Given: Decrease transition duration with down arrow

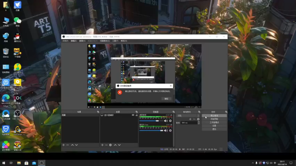Looking at the screenshot, I should point(199,124).
